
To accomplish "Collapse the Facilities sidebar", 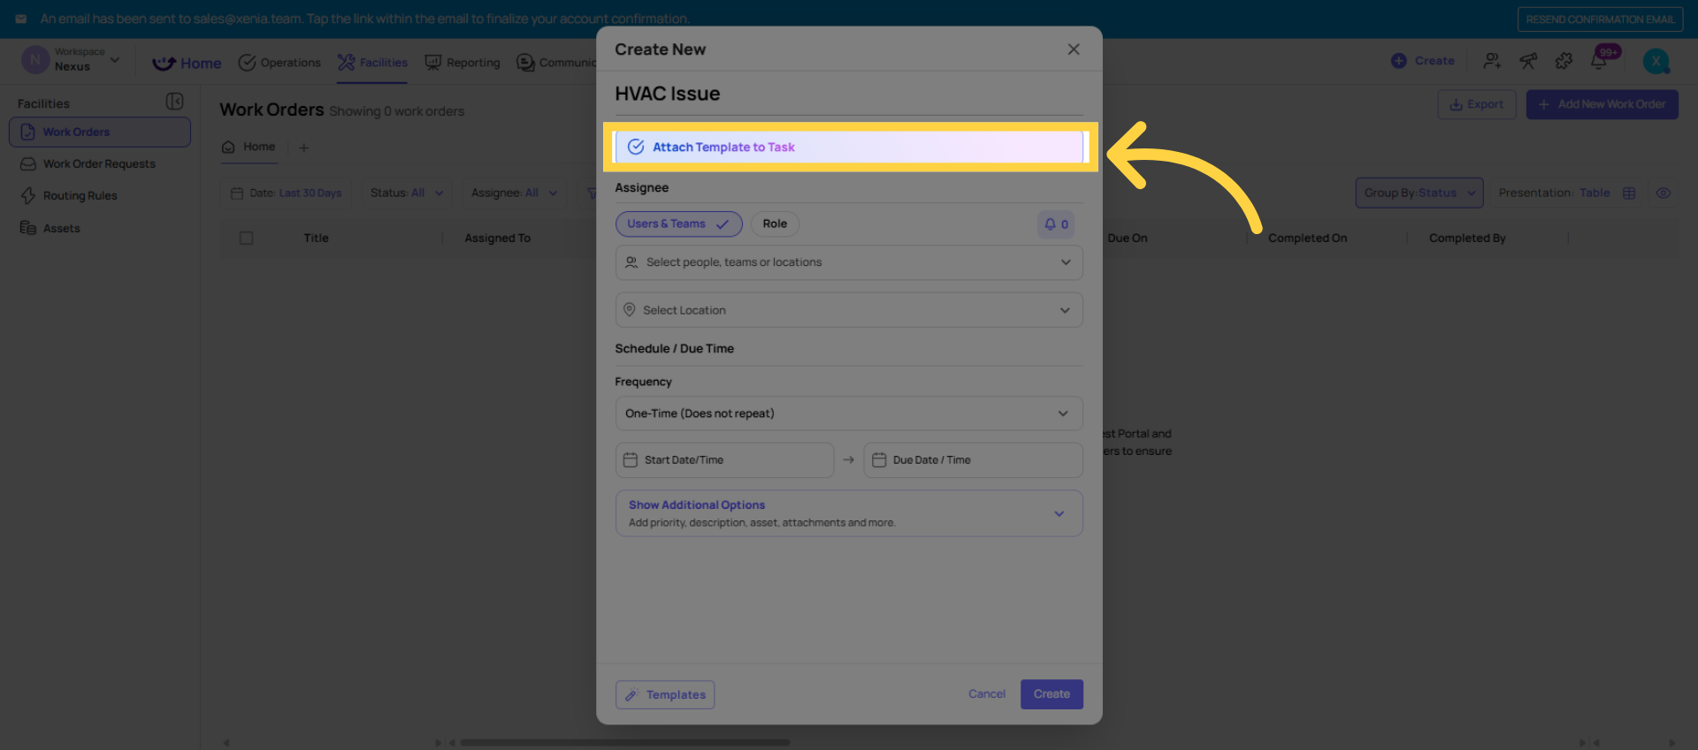I will 175,102.
